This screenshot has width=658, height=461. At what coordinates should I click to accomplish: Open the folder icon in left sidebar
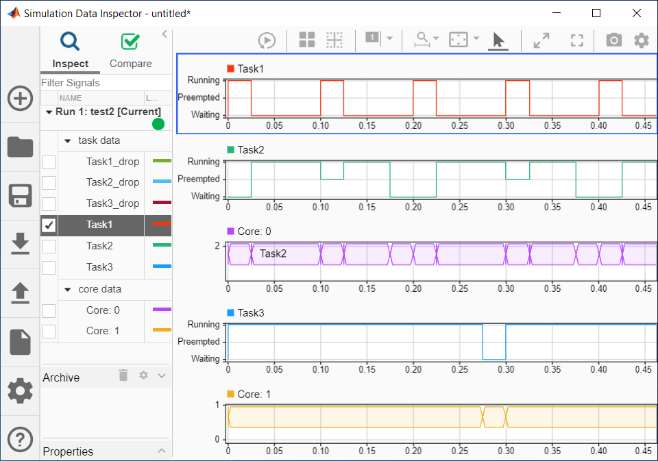20,147
